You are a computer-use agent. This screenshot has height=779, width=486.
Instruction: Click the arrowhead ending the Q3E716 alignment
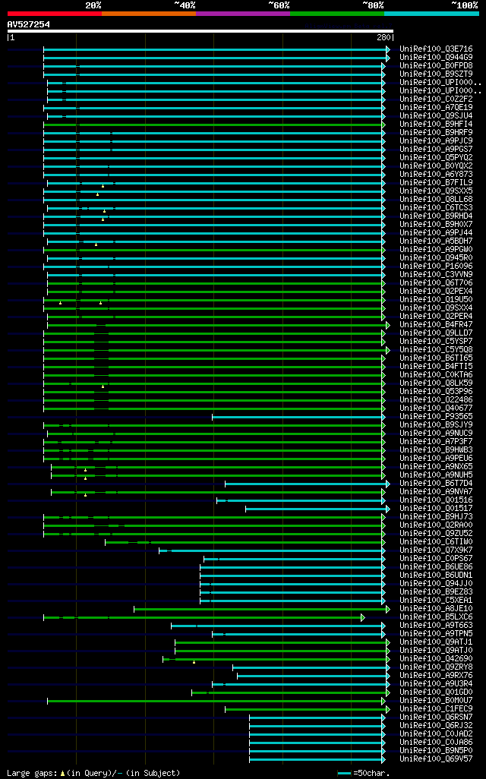388,49
